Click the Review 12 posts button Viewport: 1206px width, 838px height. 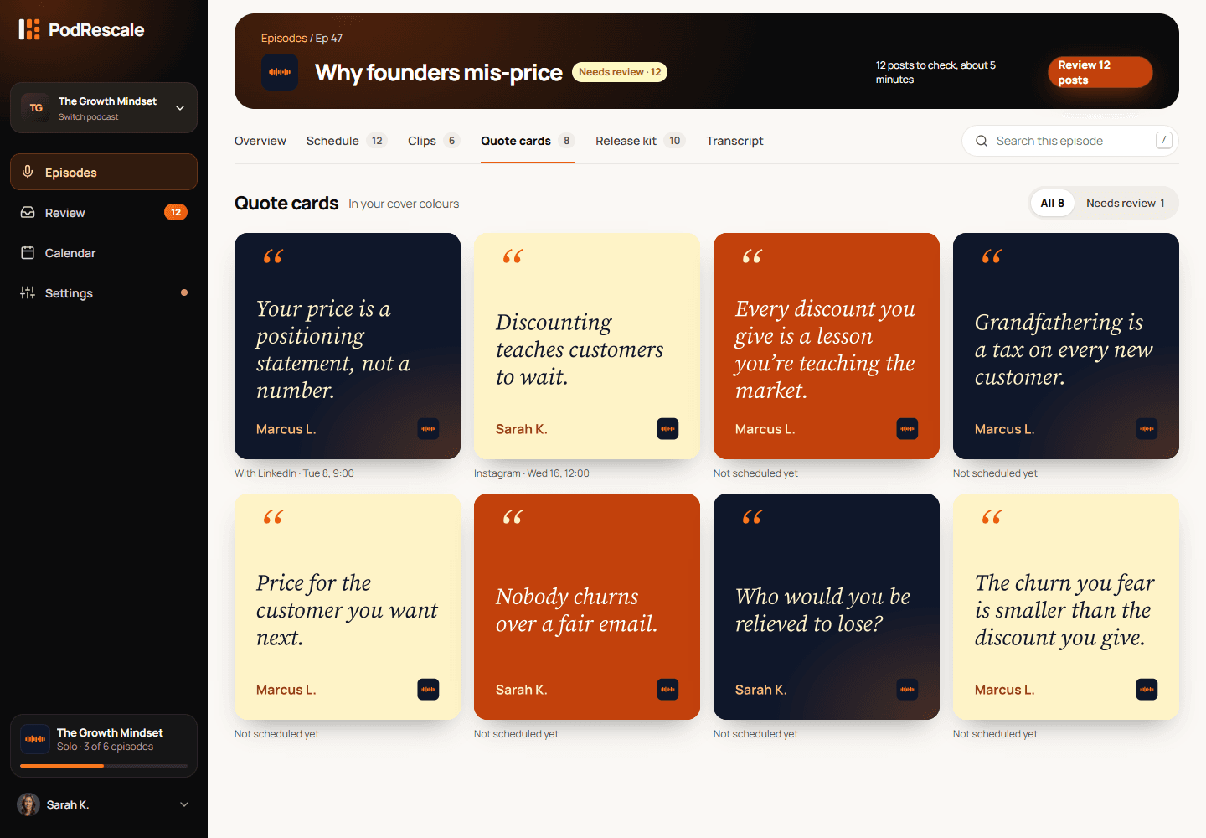[x=1100, y=72]
